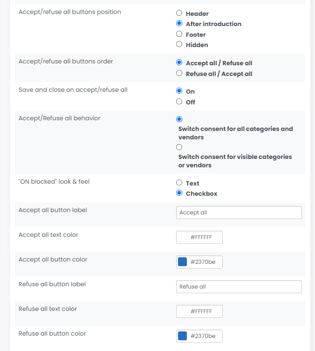315x351 pixels.
Task: Click the Refuse all text color hex field
Action: click(x=205, y=311)
